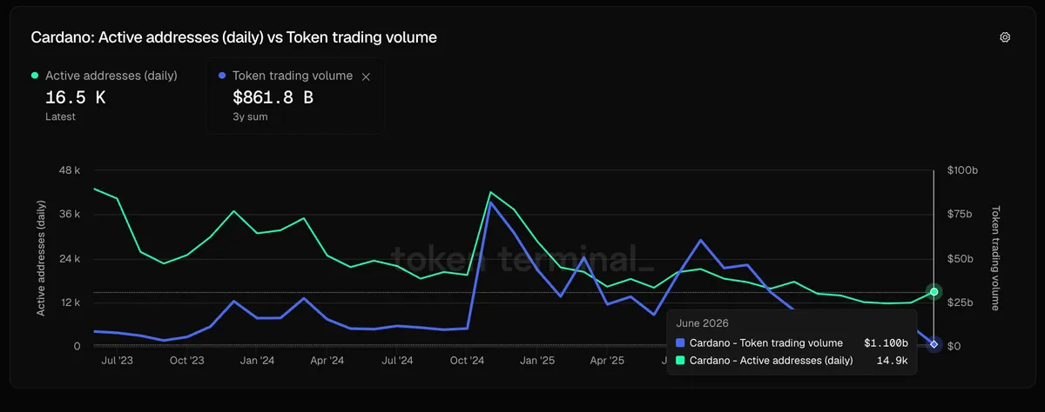Click tooltip row Cardano - Active addresses (daily)
The height and width of the screenshot is (412, 1045).
(x=792, y=360)
